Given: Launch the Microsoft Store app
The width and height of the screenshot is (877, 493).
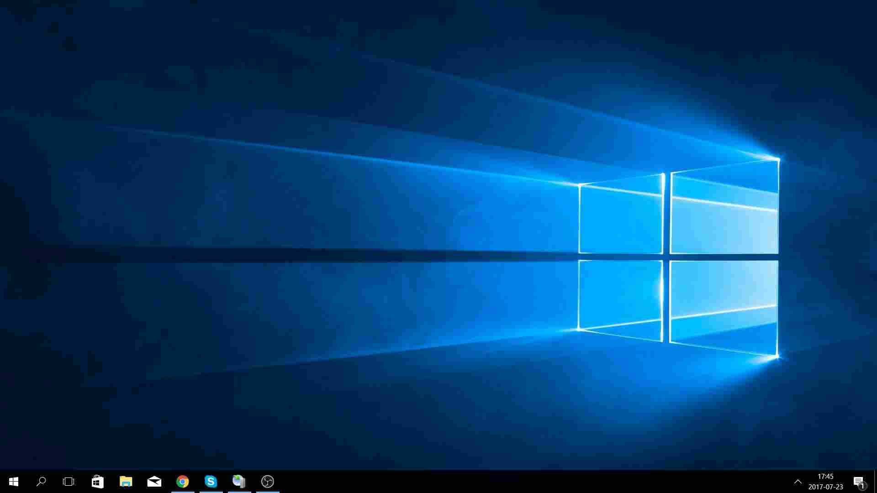Looking at the screenshot, I should tap(97, 482).
